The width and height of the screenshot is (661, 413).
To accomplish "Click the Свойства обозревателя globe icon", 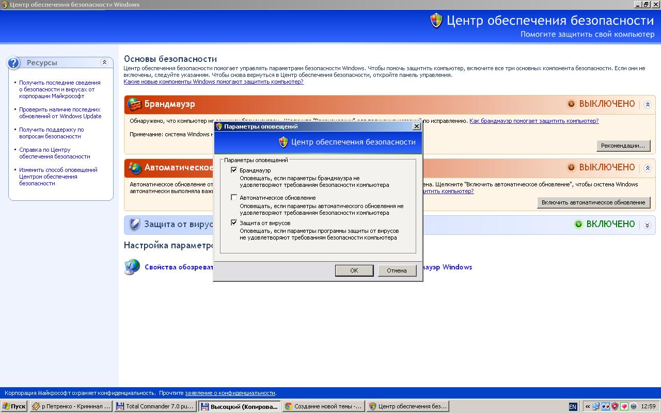I will [132, 267].
